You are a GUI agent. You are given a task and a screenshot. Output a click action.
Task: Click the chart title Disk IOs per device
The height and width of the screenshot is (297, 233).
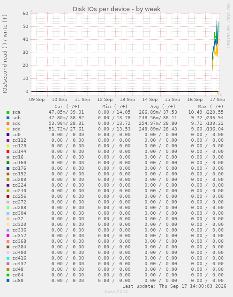click(x=116, y=9)
